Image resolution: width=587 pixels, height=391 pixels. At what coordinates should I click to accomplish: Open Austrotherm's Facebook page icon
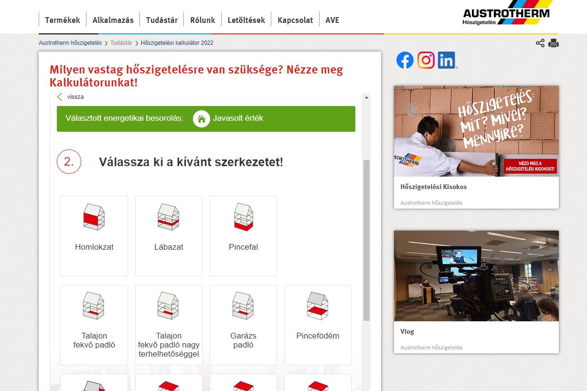(x=405, y=60)
